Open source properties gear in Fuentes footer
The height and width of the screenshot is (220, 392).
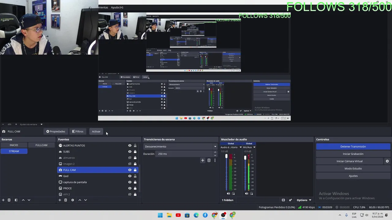point(73,200)
